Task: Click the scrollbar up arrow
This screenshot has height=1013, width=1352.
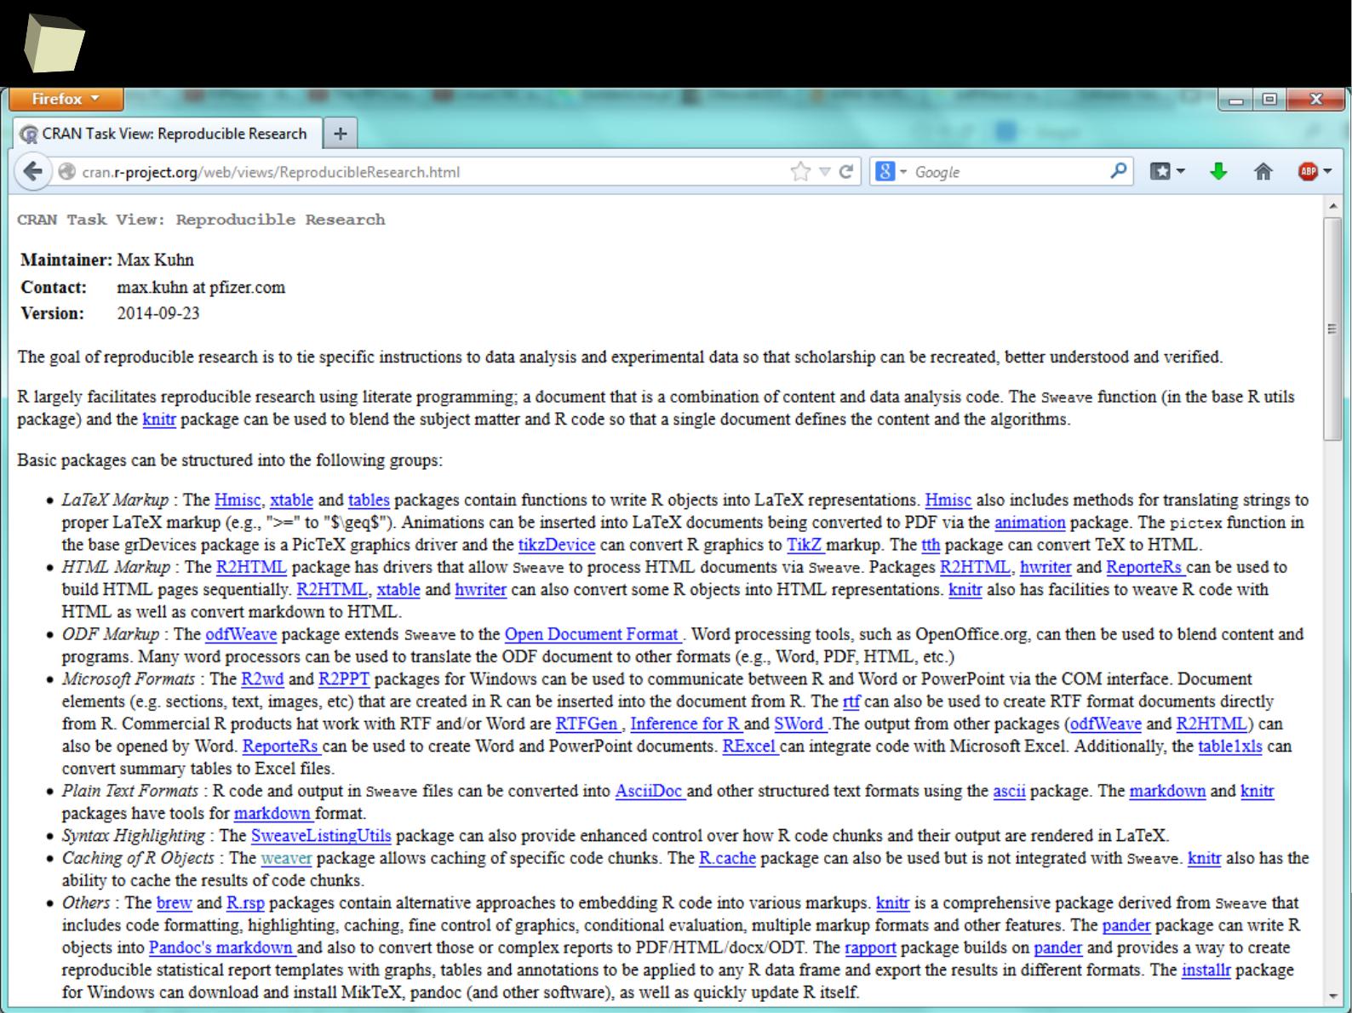Action: coord(1332,206)
